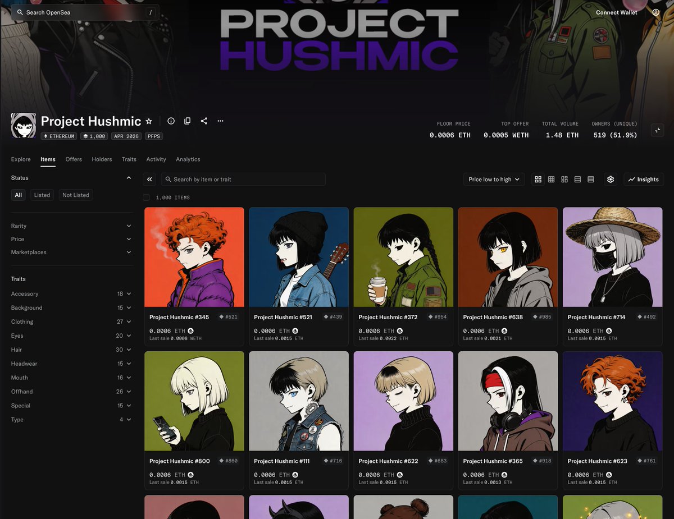Expand the Headwear trait filter
Viewport: 674px width, 519px height.
72,364
